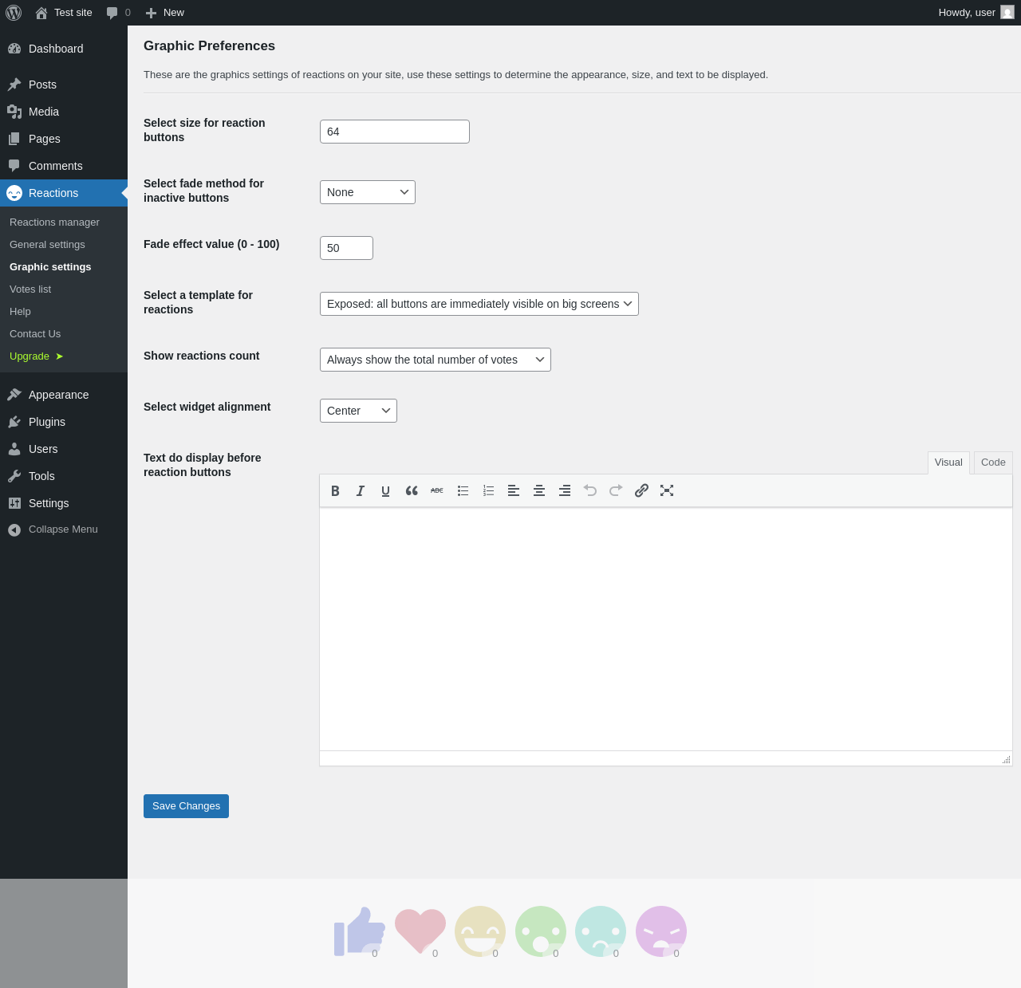Open the widget alignment dropdown set to Center

pyautogui.click(x=358, y=411)
